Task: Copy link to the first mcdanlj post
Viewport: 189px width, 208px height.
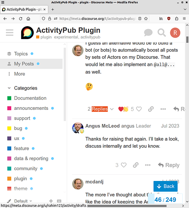Action: 151,109
